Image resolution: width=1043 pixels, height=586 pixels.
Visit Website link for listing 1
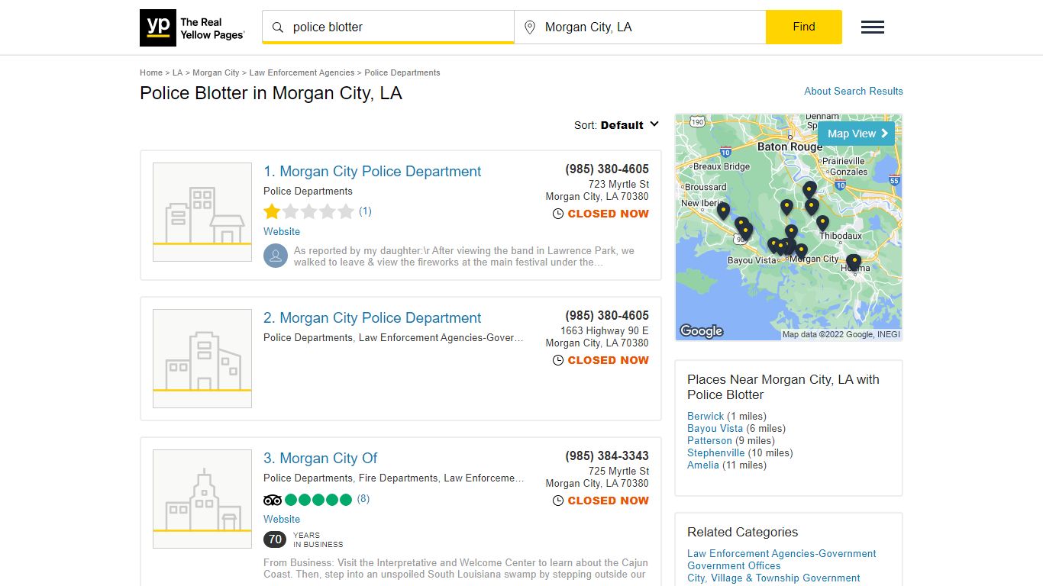coord(282,231)
